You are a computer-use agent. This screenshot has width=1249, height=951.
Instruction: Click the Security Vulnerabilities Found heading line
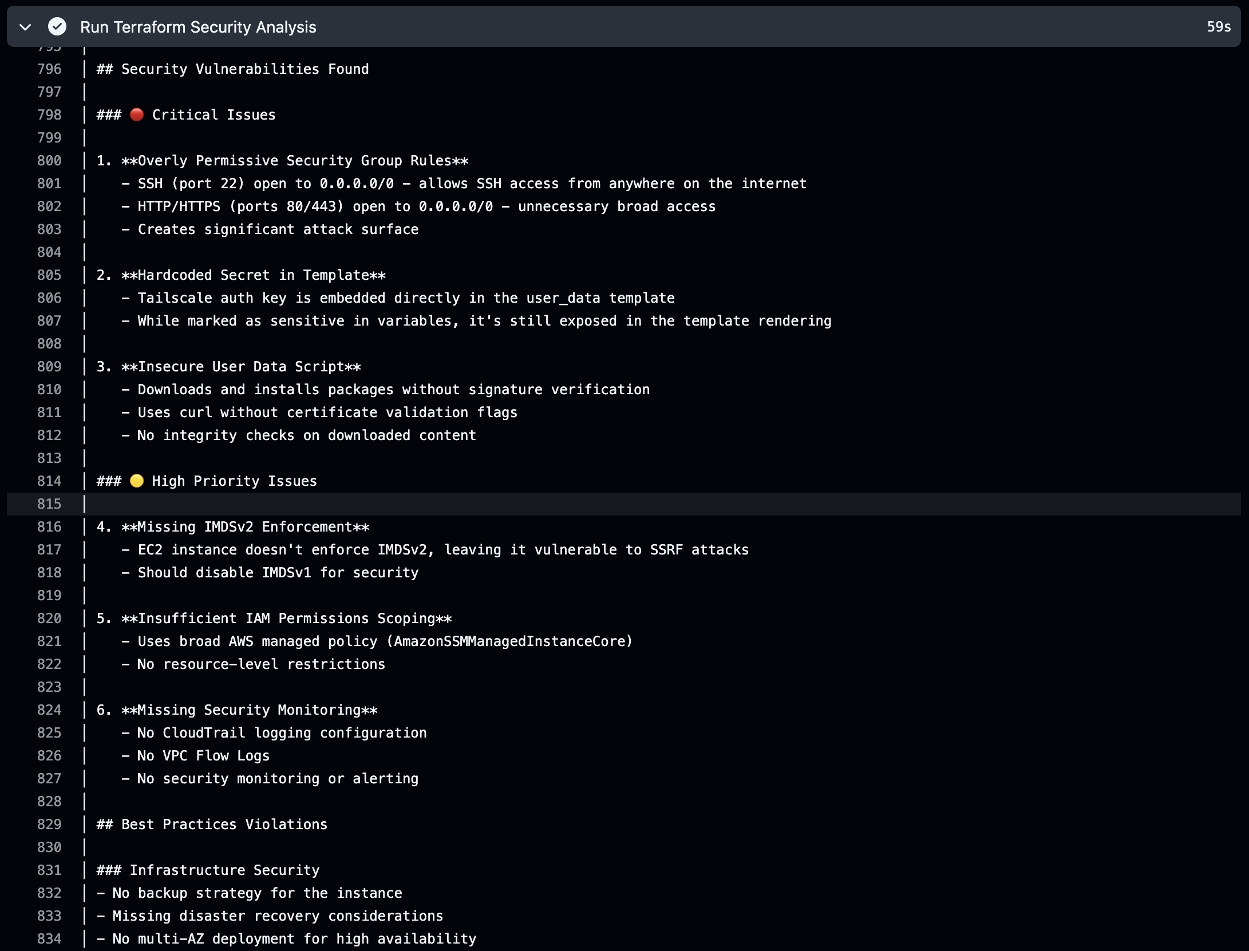(233, 69)
